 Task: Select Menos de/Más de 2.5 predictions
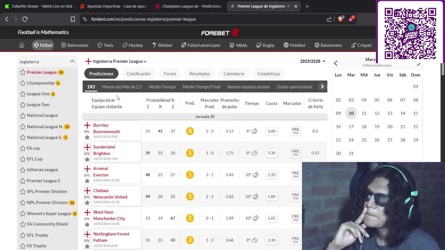pyautogui.click(x=122, y=87)
